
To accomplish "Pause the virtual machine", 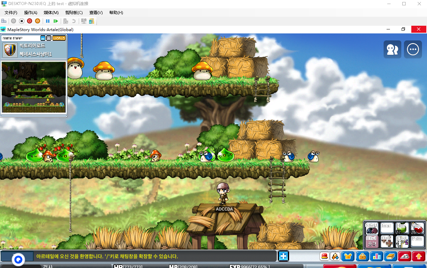I will click(48, 21).
